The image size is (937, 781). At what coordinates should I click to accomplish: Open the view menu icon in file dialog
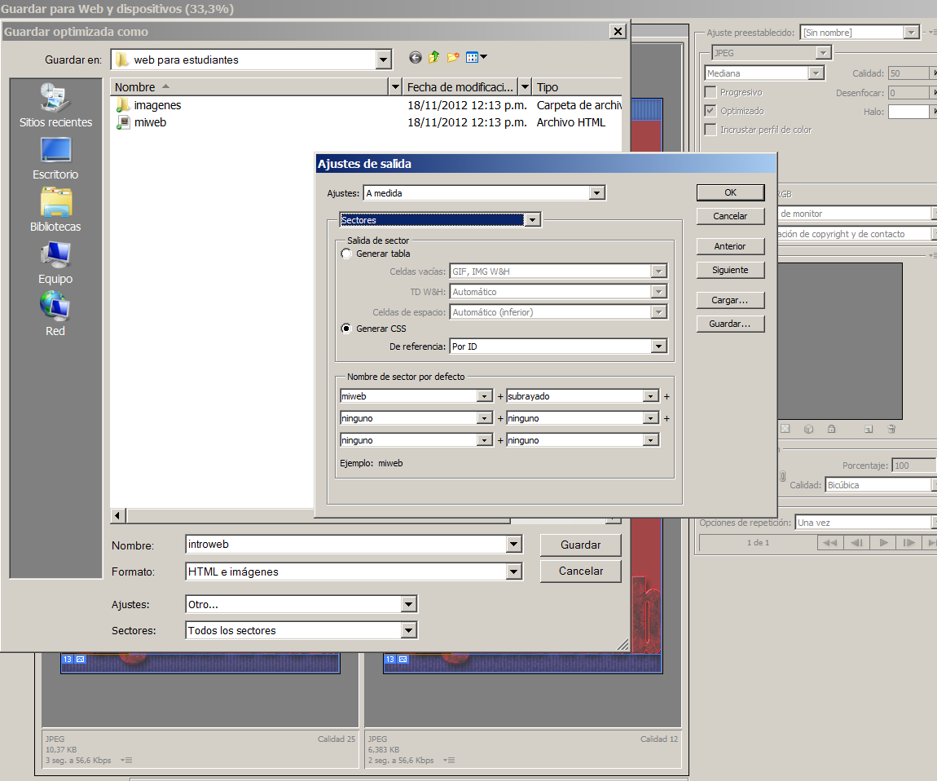(477, 58)
